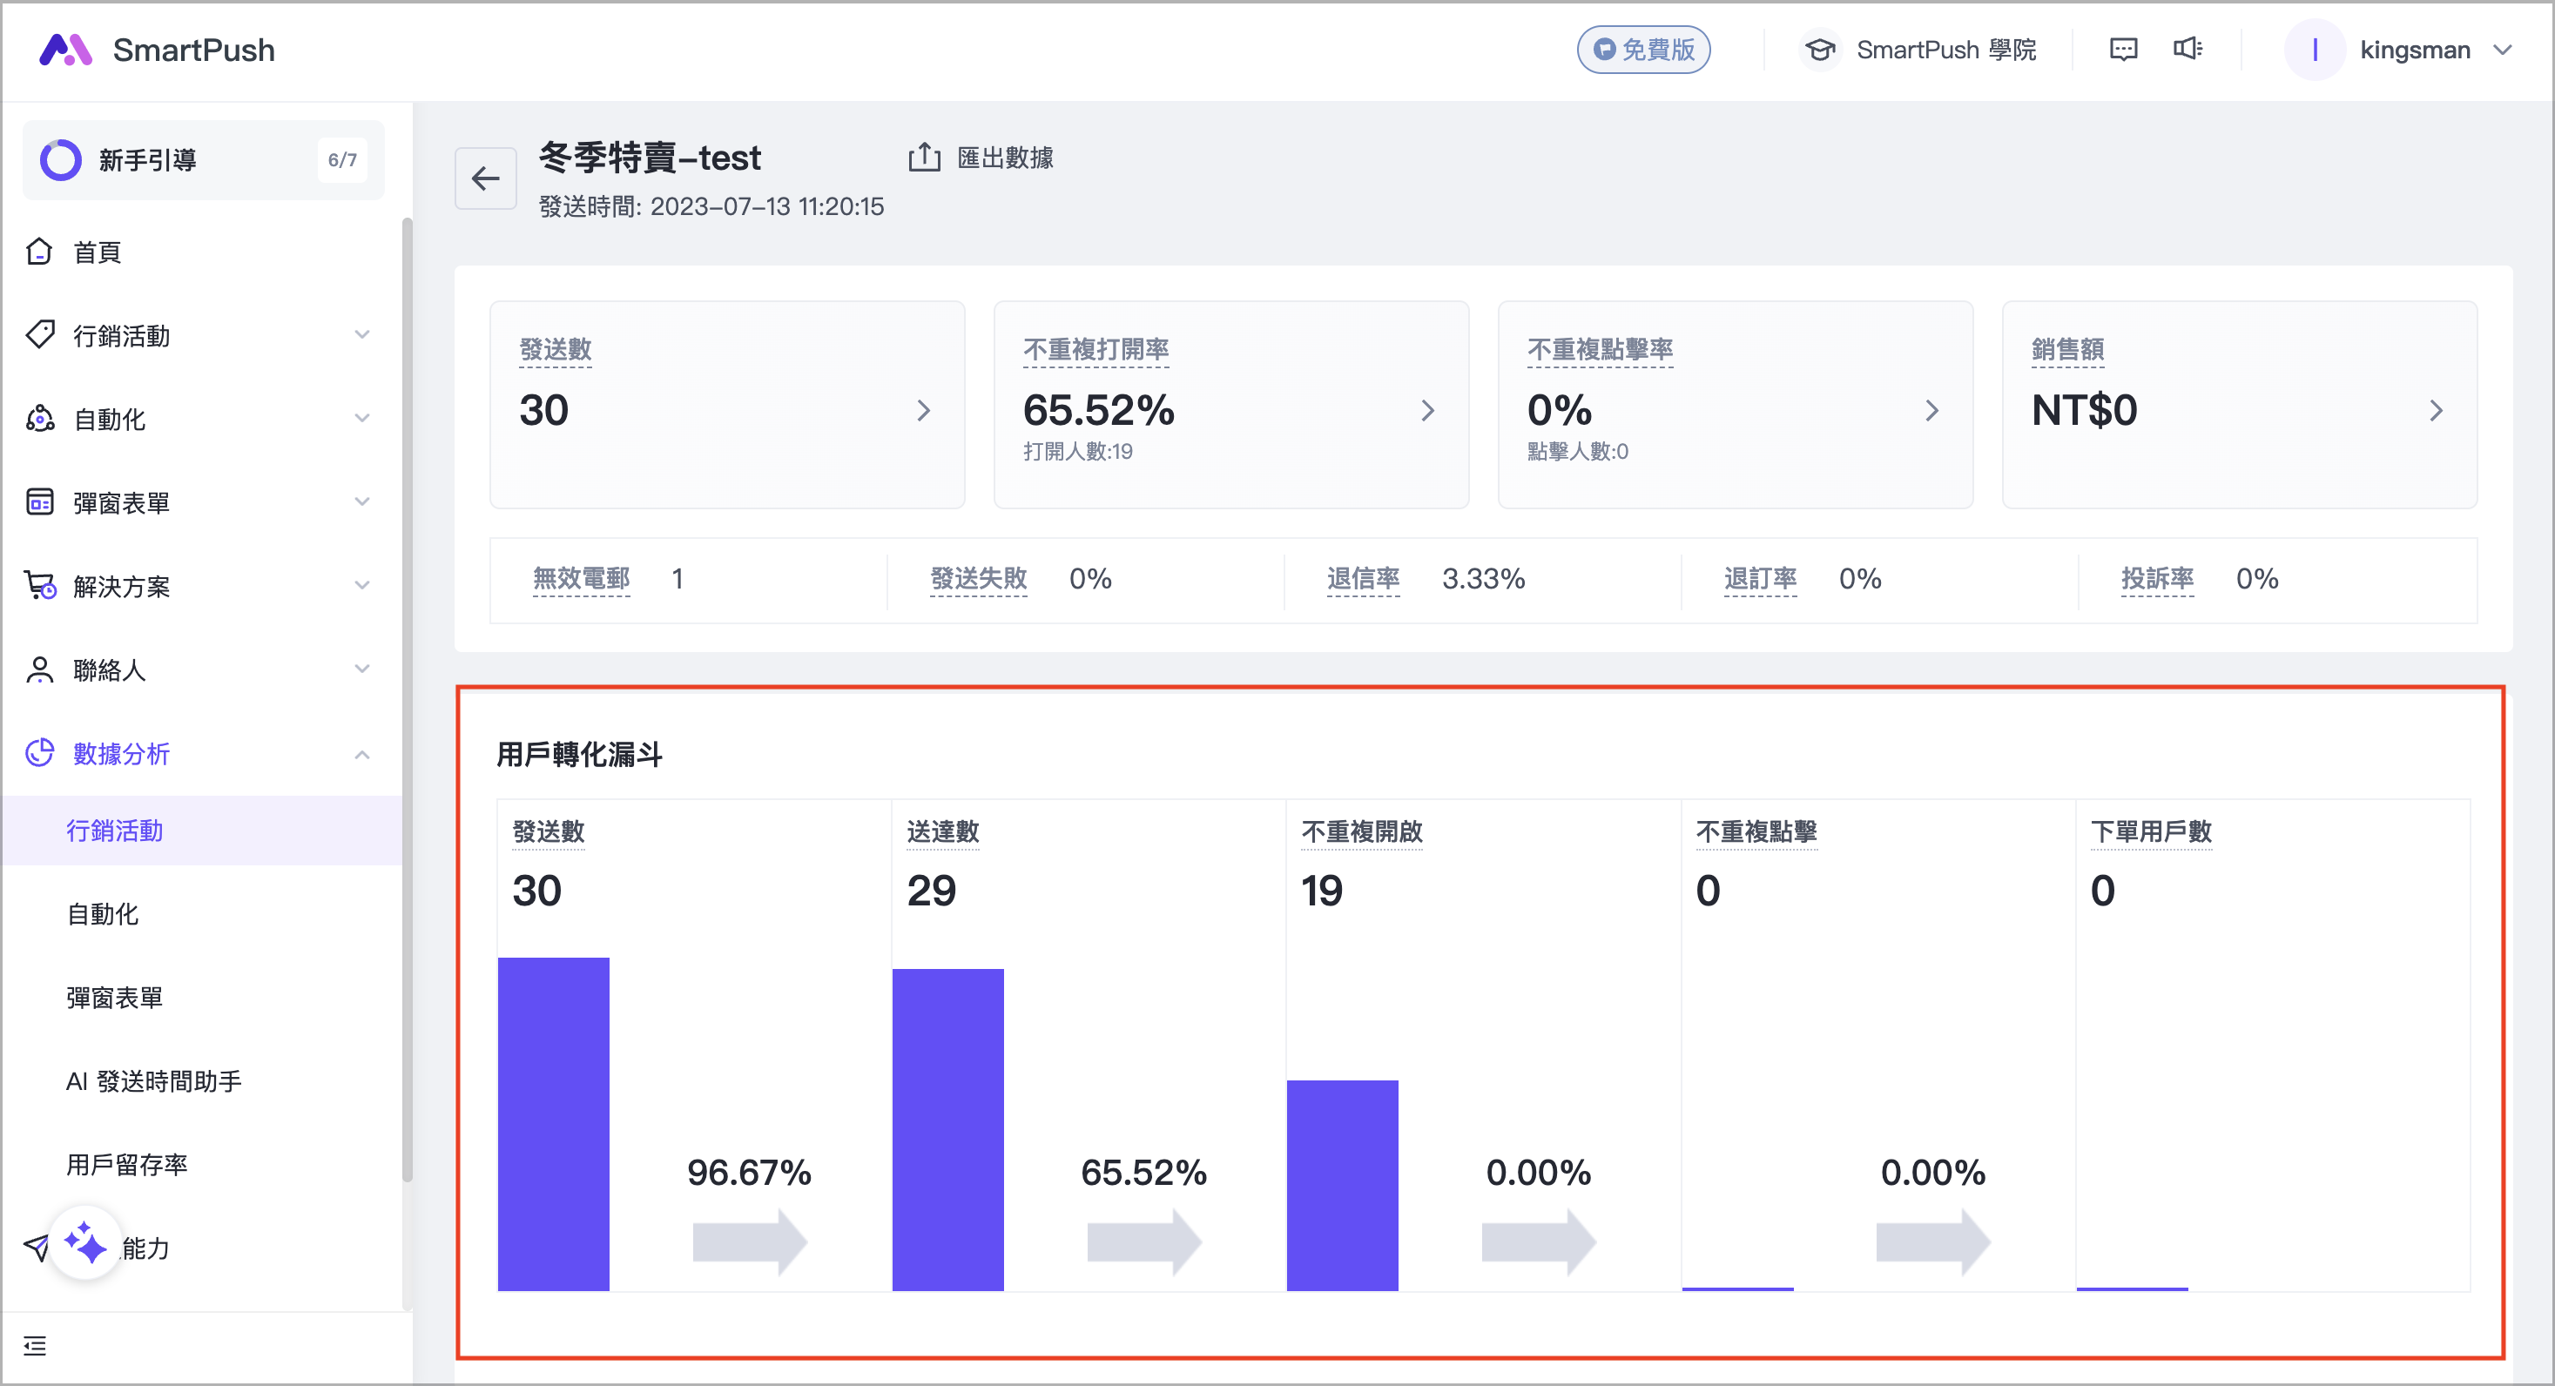
Task: Click the 免費版 plan badge
Action: pos(1643,50)
